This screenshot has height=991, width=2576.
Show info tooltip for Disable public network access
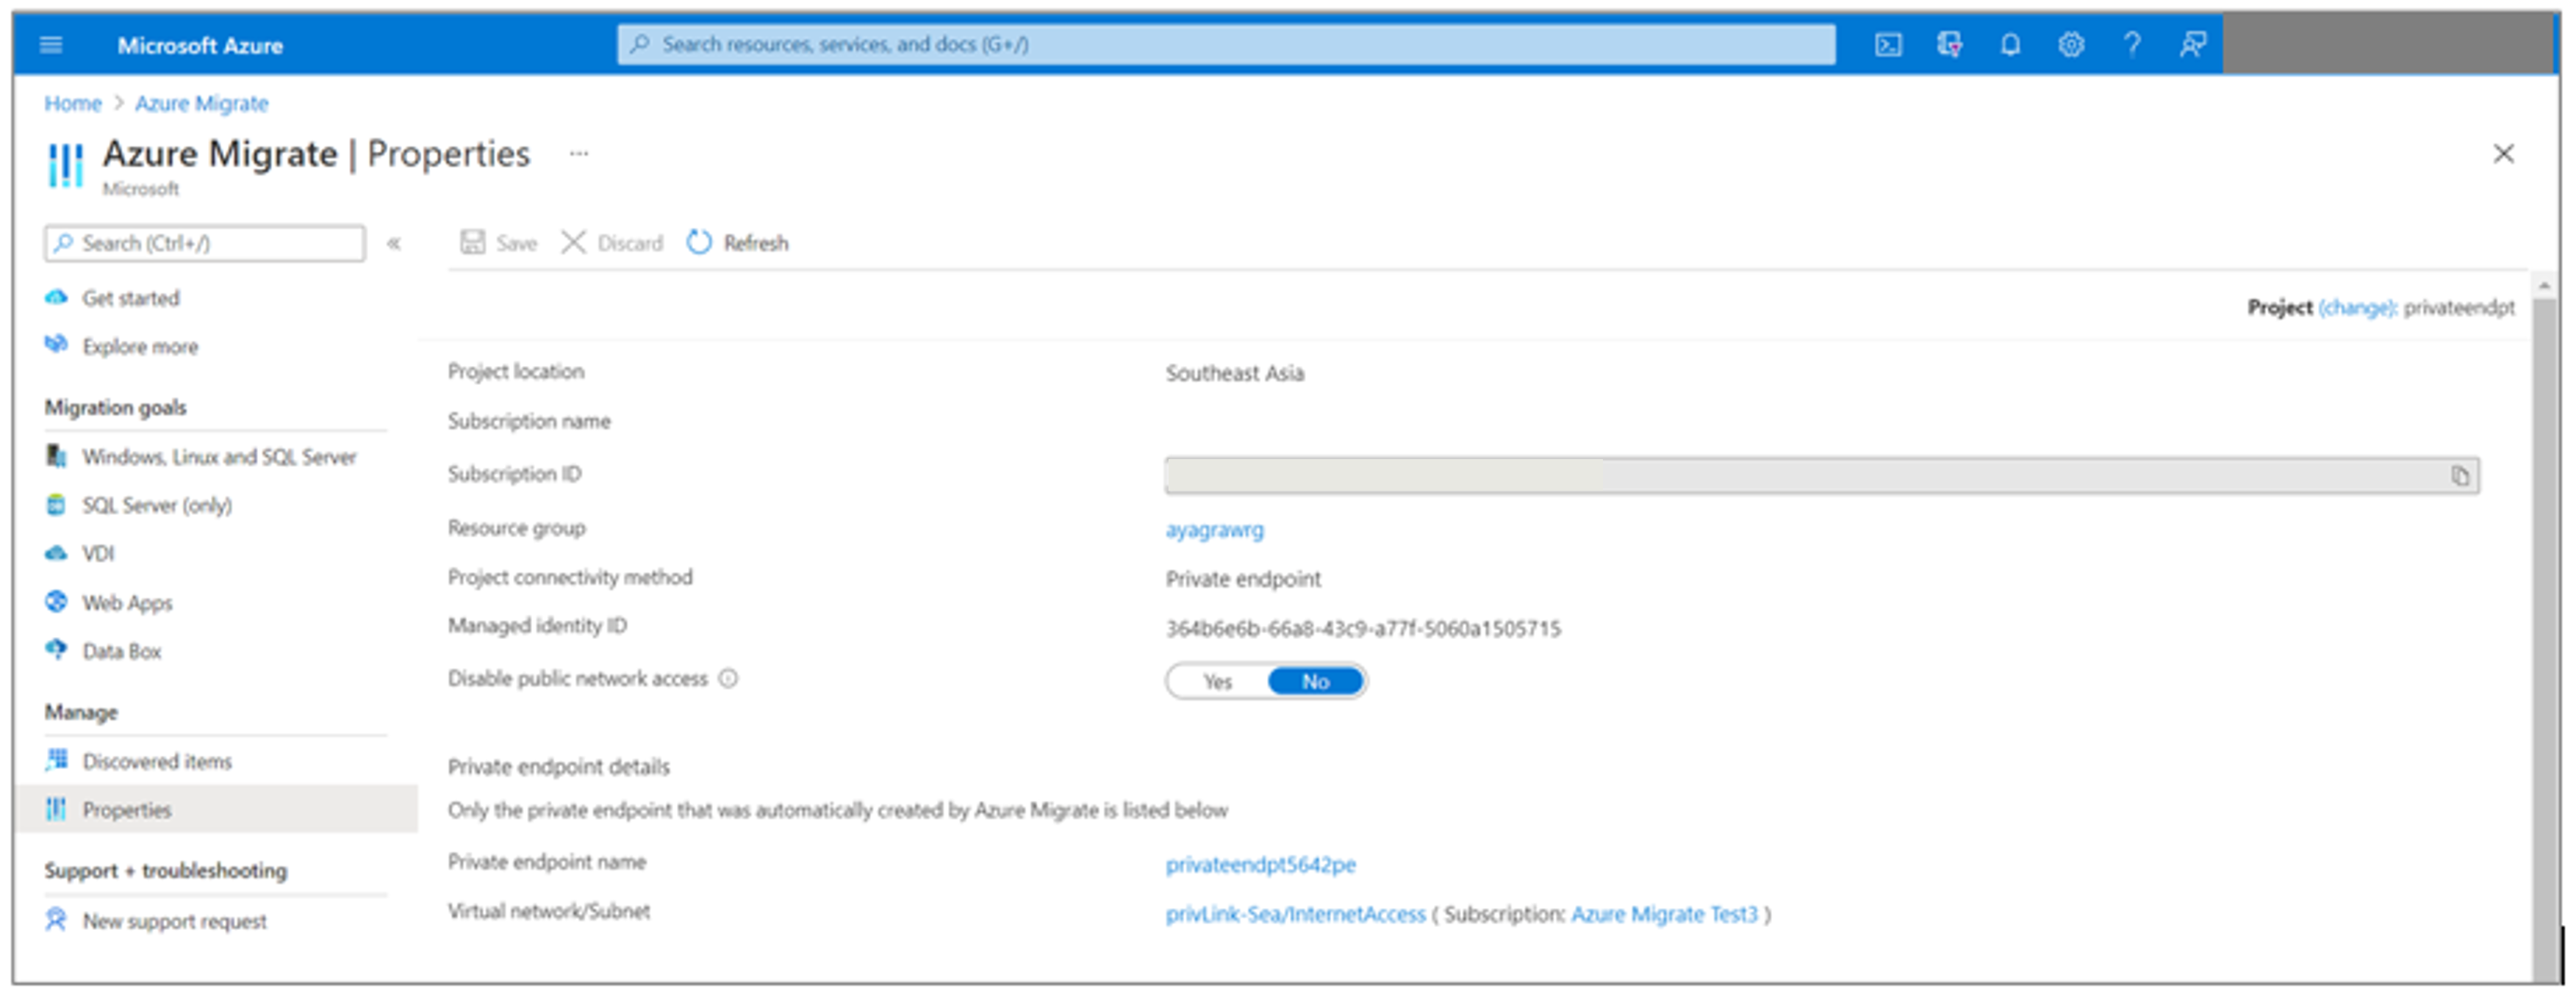[729, 679]
